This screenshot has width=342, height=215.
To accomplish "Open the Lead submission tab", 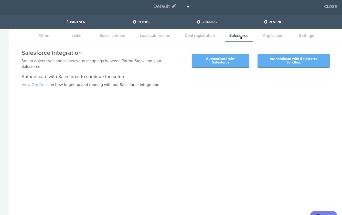I will point(155,36).
